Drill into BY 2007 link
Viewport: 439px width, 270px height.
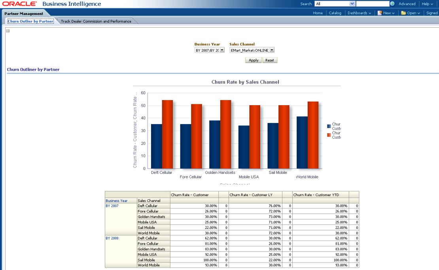click(x=112, y=206)
